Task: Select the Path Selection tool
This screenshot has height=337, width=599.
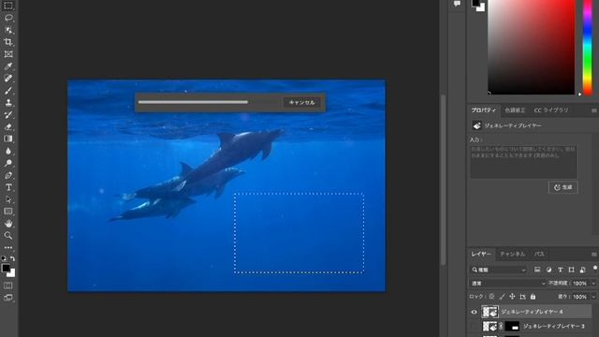Action: click(8, 199)
